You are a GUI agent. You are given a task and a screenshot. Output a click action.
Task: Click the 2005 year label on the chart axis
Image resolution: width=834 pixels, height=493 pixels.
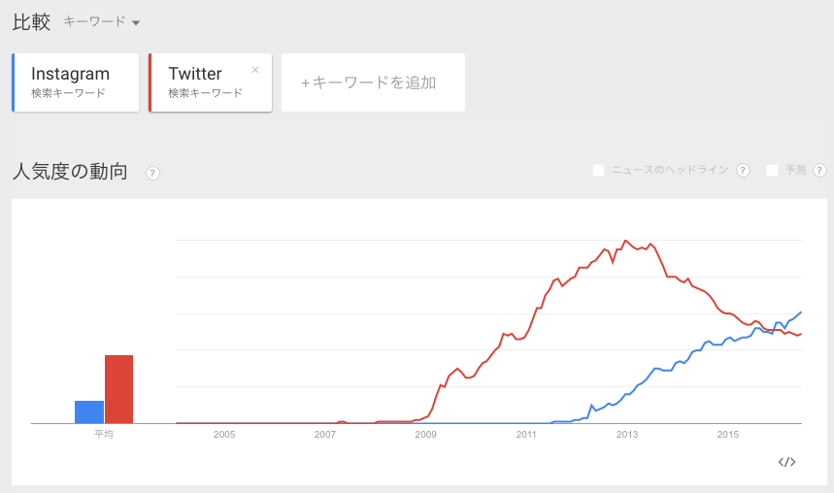(x=224, y=434)
